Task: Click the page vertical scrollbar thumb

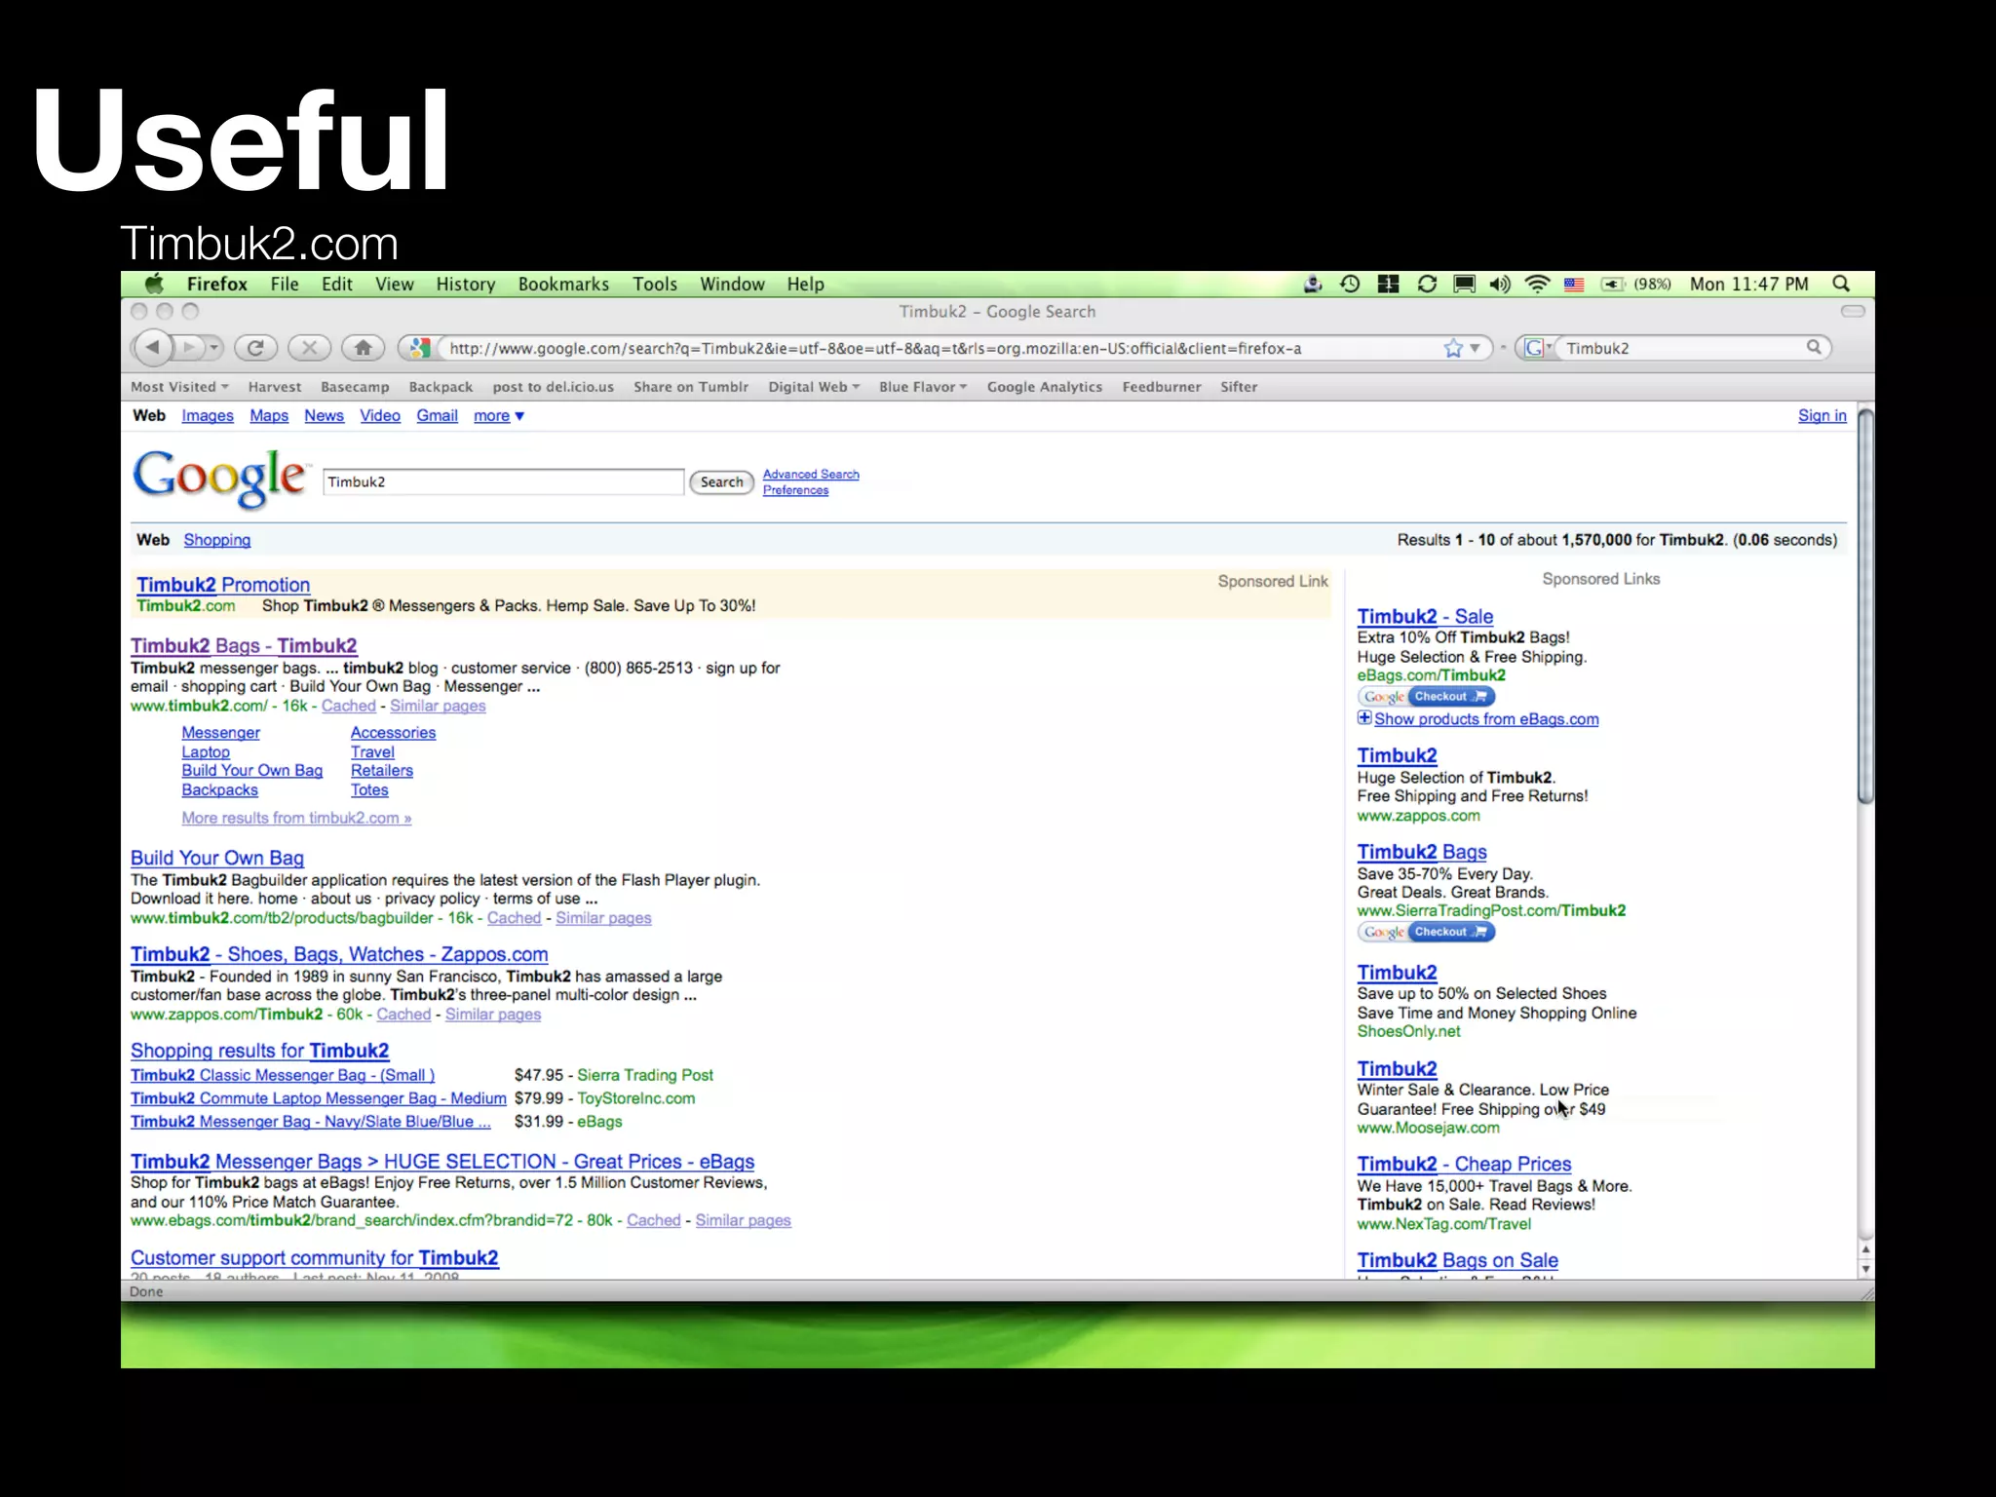Action: point(1865,604)
